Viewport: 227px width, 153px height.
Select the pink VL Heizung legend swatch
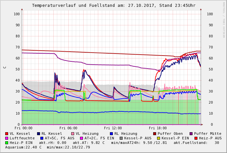click(73, 134)
